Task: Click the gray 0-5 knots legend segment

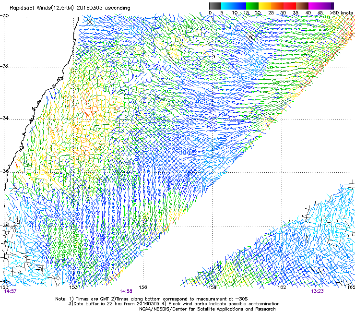Action: pos(215,6)
